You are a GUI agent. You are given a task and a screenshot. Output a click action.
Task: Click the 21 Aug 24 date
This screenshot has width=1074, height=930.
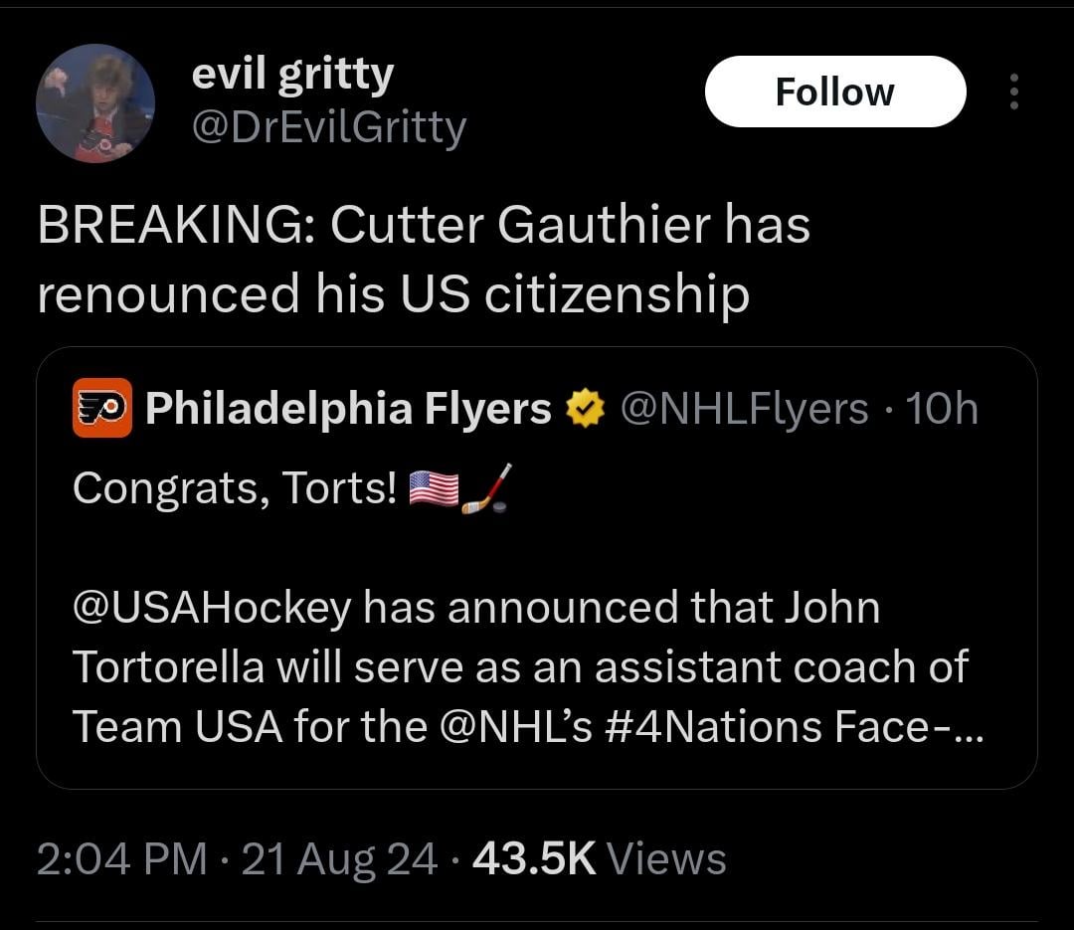pos(340,858)
